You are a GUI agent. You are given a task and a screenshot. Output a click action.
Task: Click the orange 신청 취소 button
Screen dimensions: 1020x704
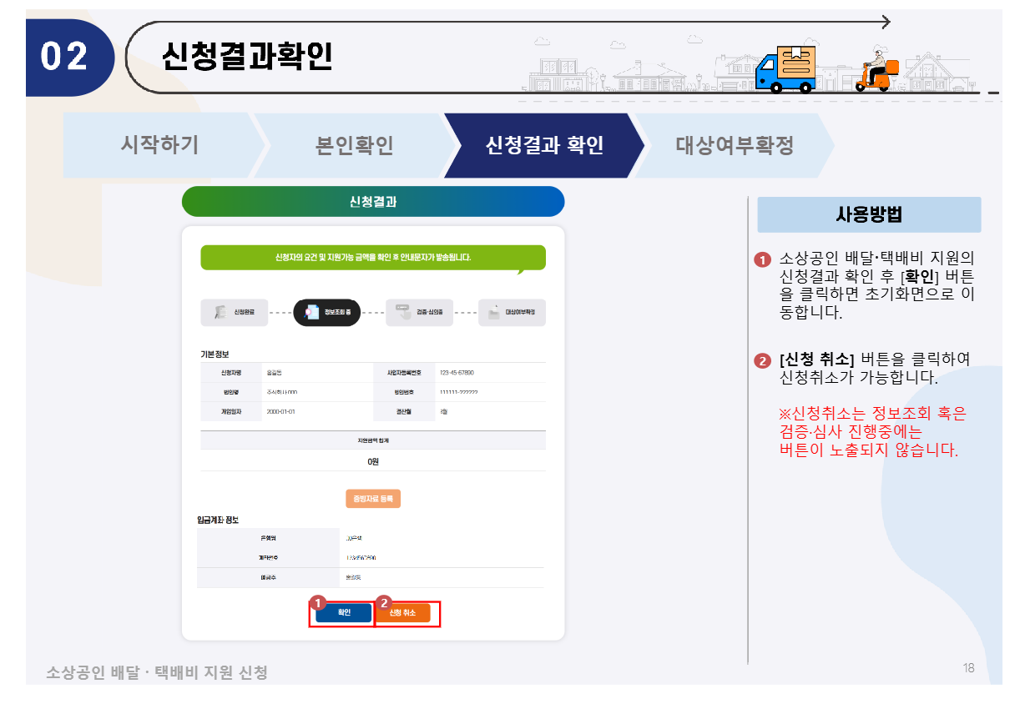click(x=402, y=613)
